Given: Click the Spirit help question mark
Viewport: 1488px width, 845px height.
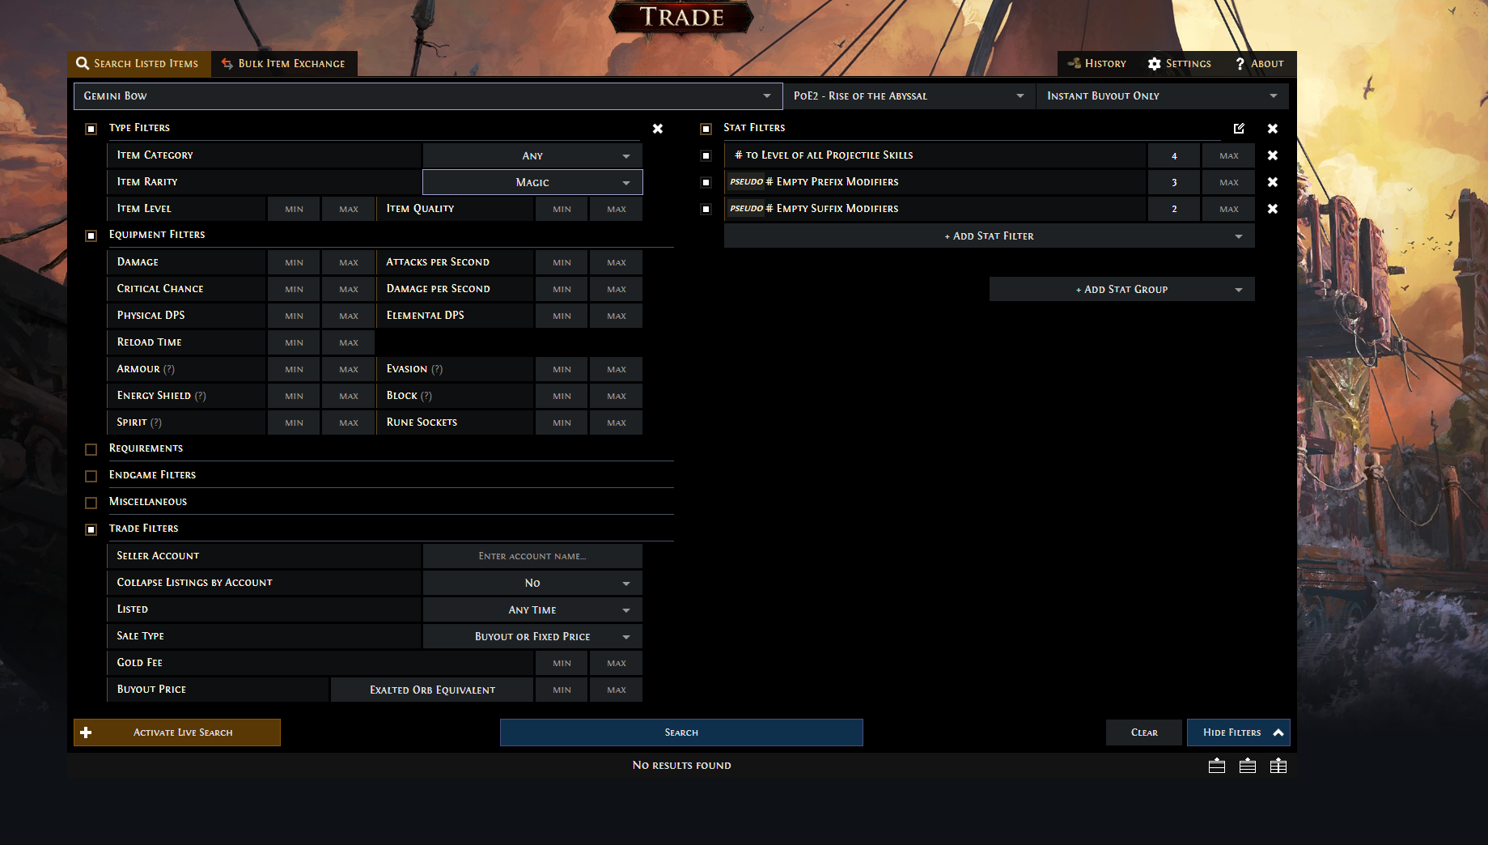Looking at the screenshot, I should (x=156, y=422).
